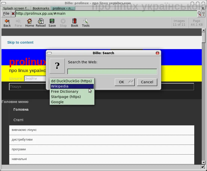Close the current tab with X button
207x171 pixels.
click(203, 8)
